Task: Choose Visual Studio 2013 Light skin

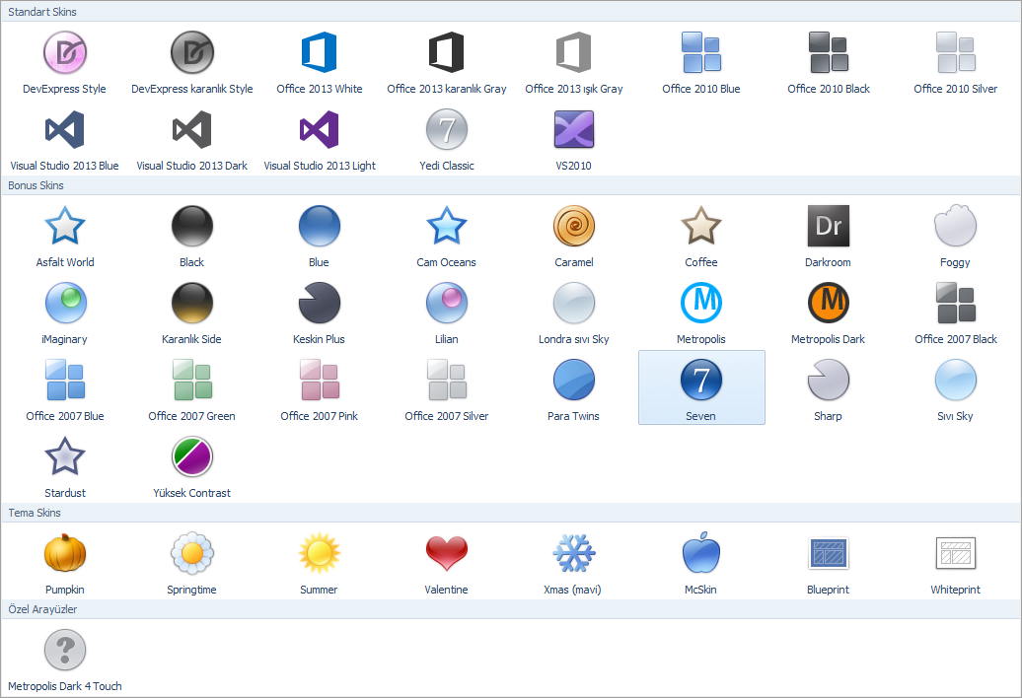Action: pos(320,139)
